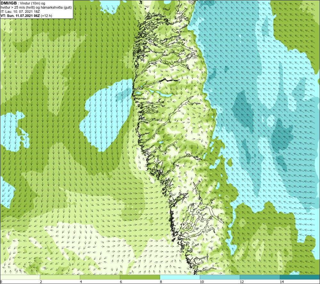
Task: Click the 8–10 m/s light cyan swatch
Action: coord(180,277)
